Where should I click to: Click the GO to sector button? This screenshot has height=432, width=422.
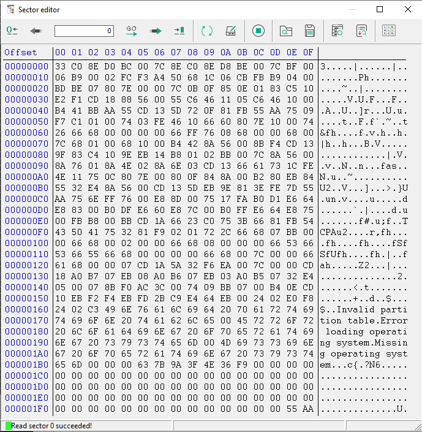pos(132,31)
